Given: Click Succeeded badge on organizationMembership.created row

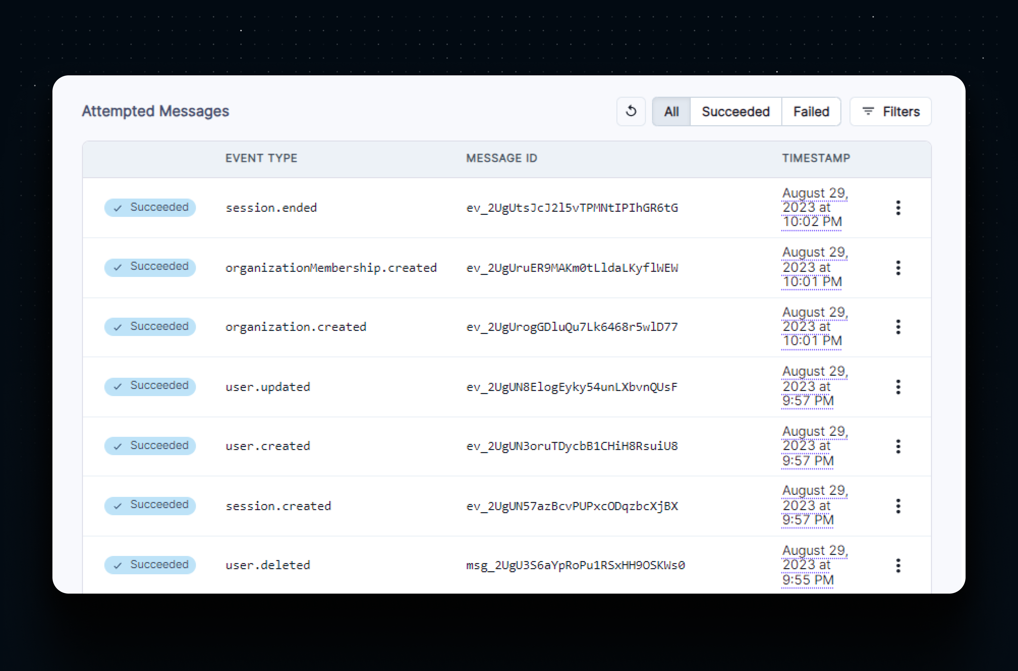Looking at the screenshot, I should click(150, 268).
